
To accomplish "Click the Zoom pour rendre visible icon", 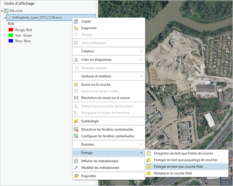I will [76, 91].
